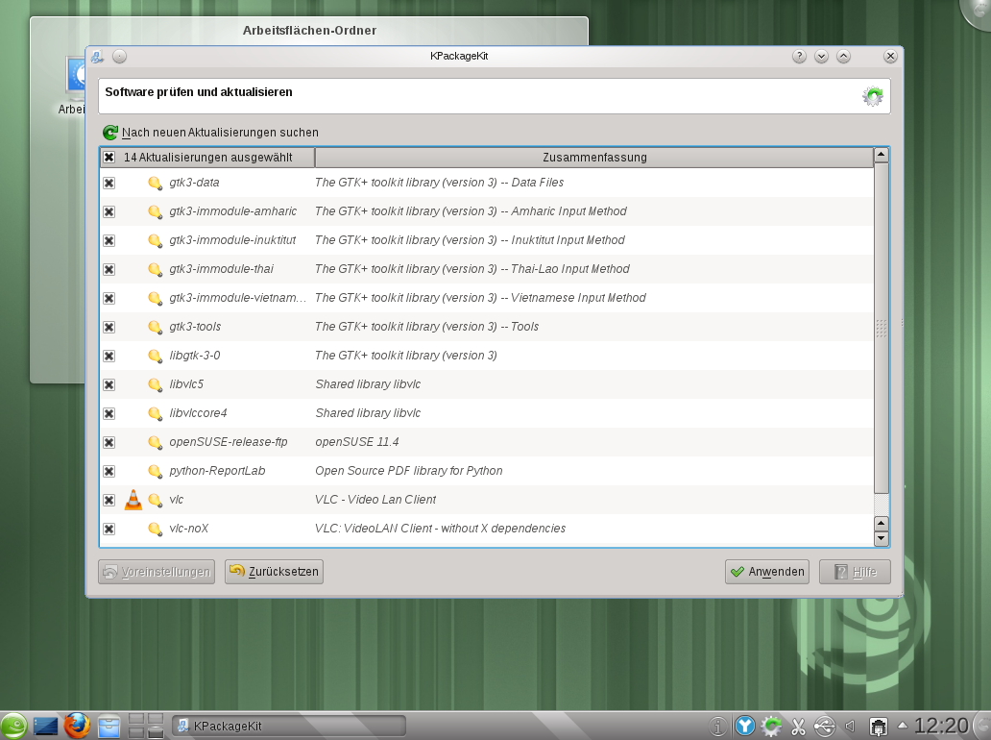
Task: Click the USB device notifier tray icon
Action: (x=824, y=727)
